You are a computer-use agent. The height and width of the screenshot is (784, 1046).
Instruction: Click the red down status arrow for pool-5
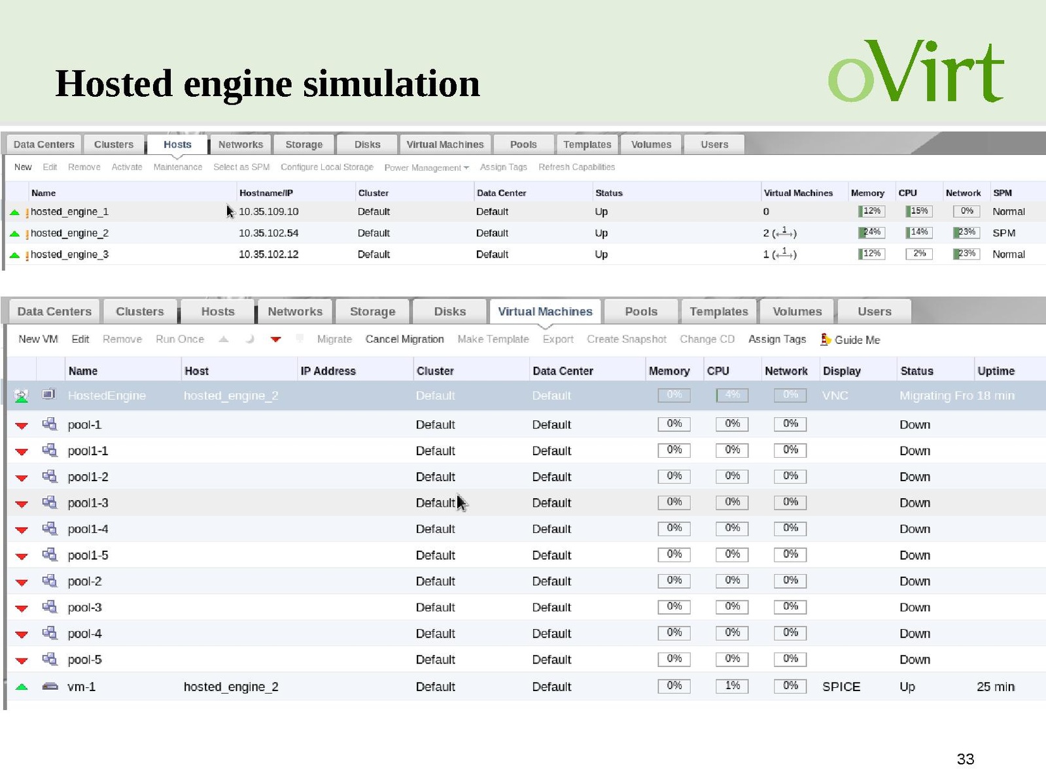(x=22, y=660)
